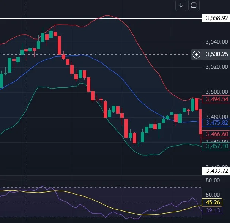Click the 3,500.00 price axis tick
The width and height of the screenshot is (230, 223).
(x=217, y=92)
